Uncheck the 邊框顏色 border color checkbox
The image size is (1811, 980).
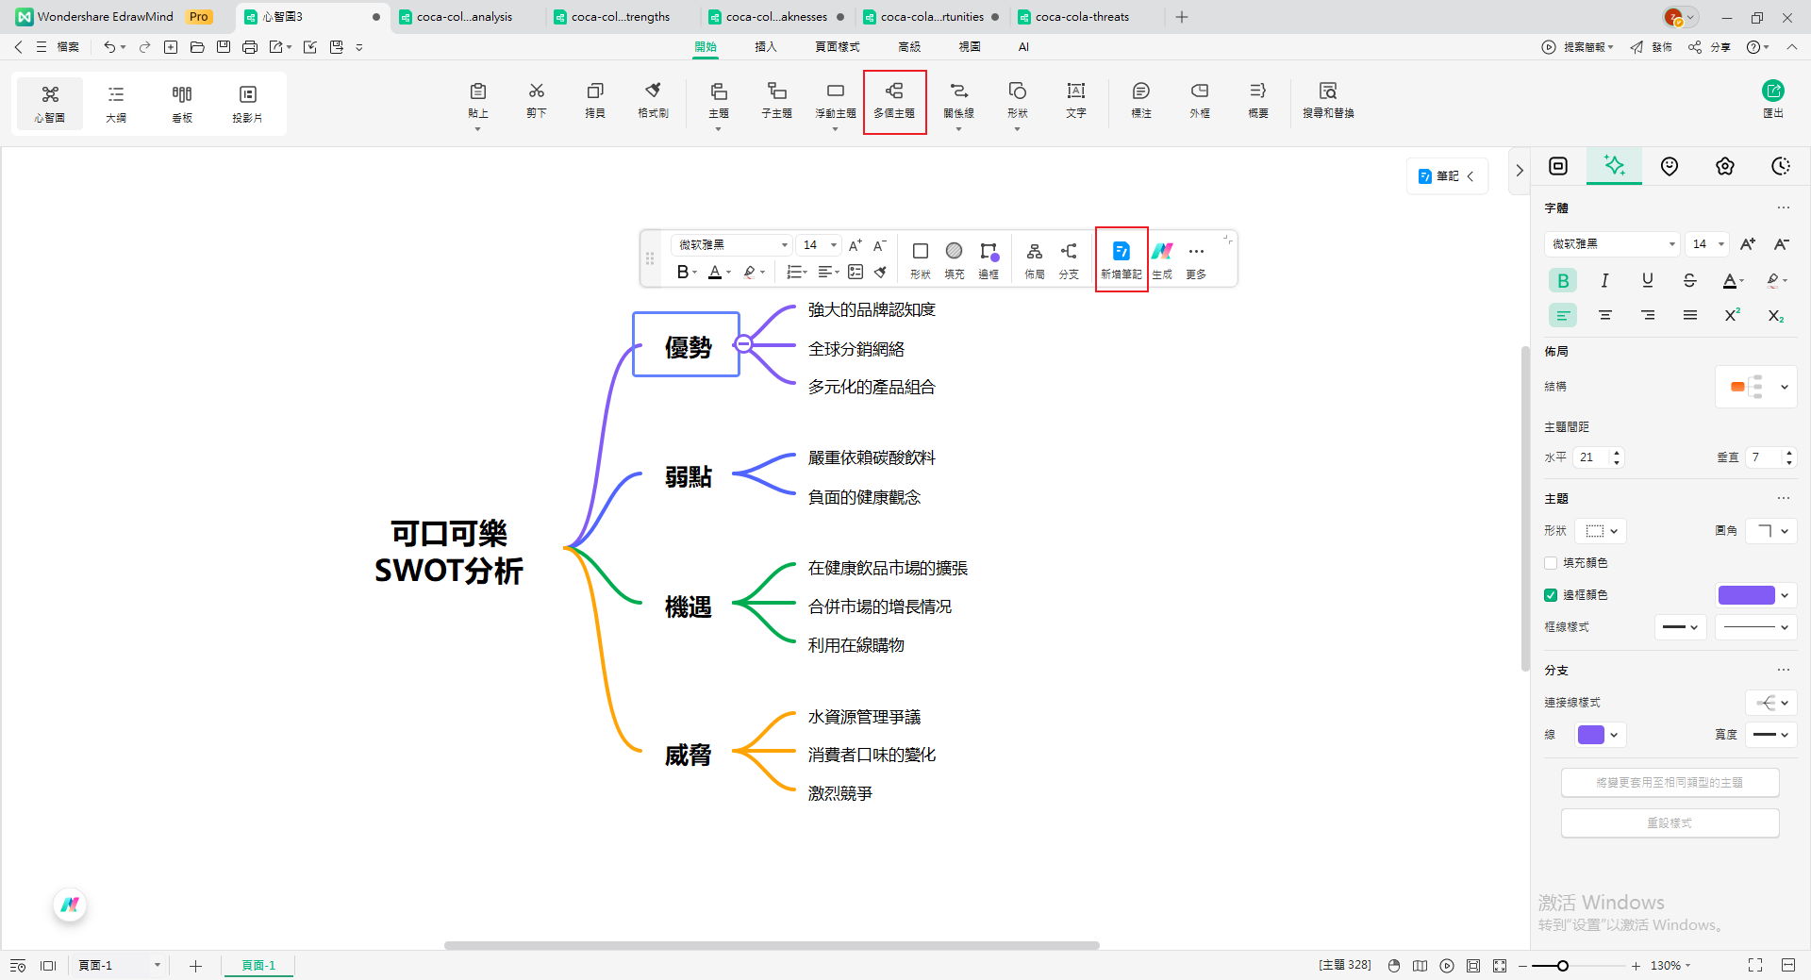pyautogui.click(x=1550, y=594)
